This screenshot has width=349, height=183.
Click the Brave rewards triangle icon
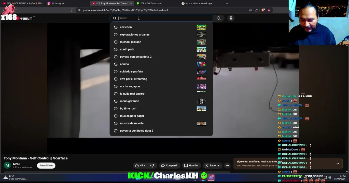tap(269, 10)
